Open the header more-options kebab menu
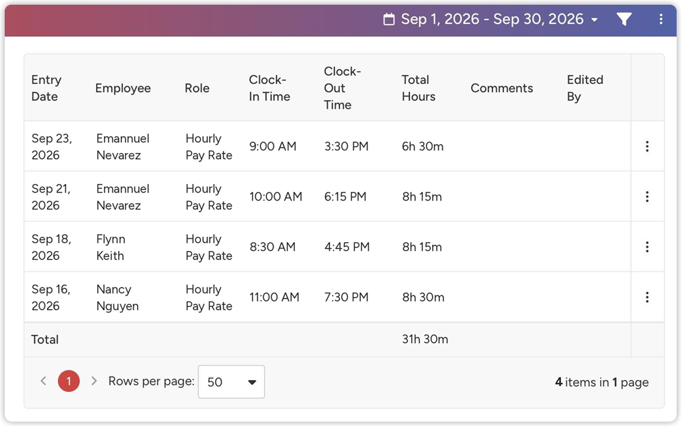Screen dimensions: 682x427 click(x=660, y=19)
